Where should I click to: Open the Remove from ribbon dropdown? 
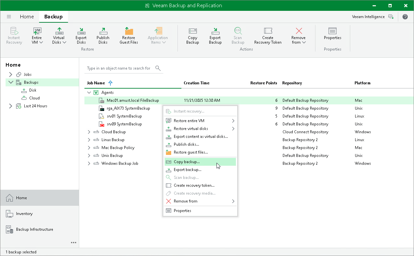298,35
